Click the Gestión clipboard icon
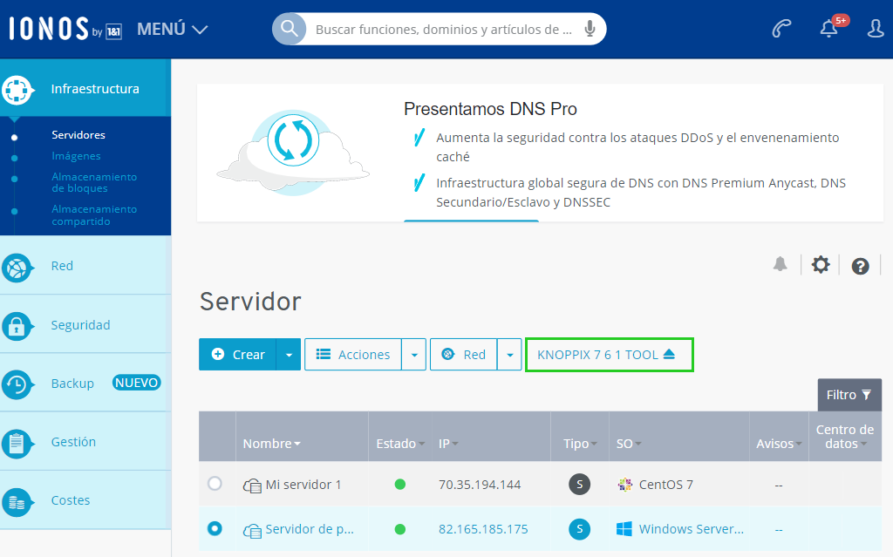893x557 pixels. tap(17, 443)
